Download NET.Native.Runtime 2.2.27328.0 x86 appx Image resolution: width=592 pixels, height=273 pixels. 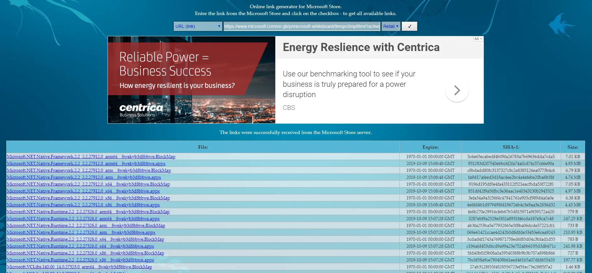(x=81, y=260)
